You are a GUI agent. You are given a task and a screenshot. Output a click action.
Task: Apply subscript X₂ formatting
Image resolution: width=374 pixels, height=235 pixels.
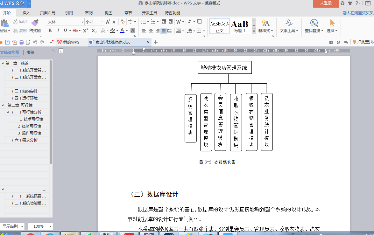[x=94, y=31]
